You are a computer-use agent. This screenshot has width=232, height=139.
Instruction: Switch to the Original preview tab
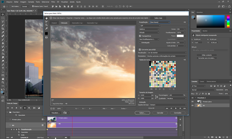[54, 23]
